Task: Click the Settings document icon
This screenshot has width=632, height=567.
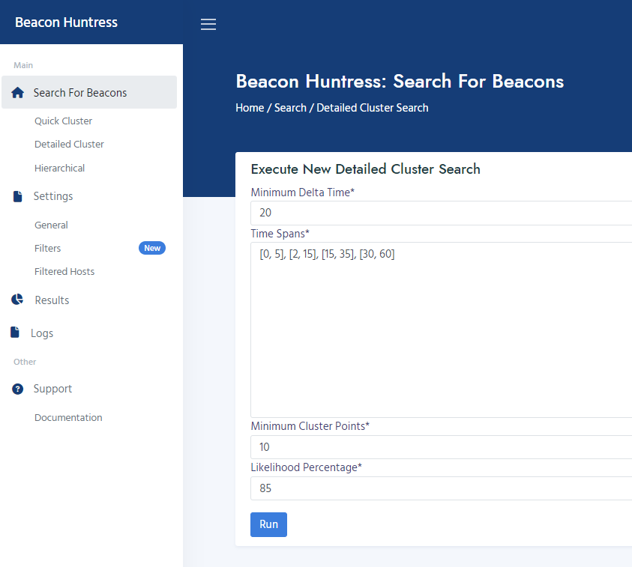Action: 18,196
